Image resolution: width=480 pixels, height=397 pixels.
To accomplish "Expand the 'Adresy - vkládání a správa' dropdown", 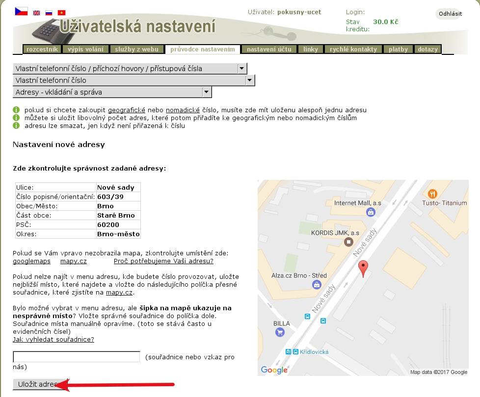I will (x=207, y=92).
